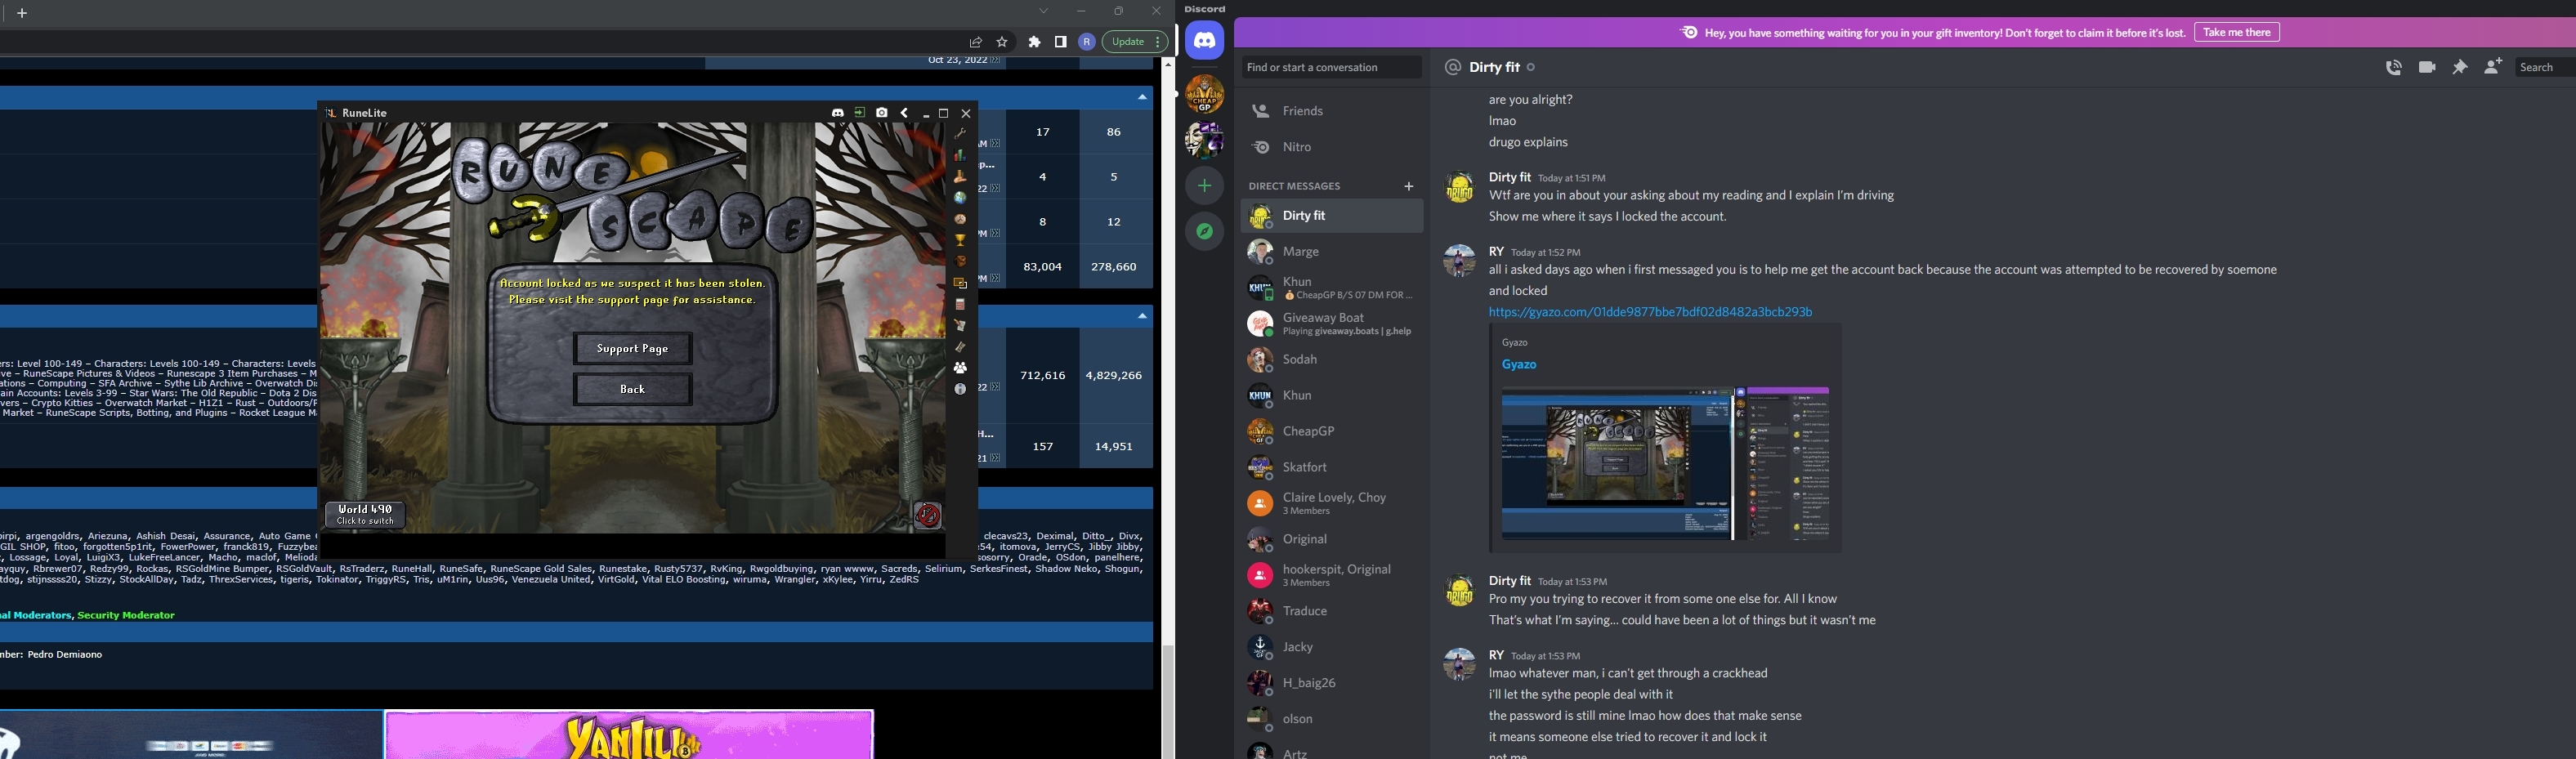
Task: Click Back in RuneScape login dialog
Action: tap(633, 389)
